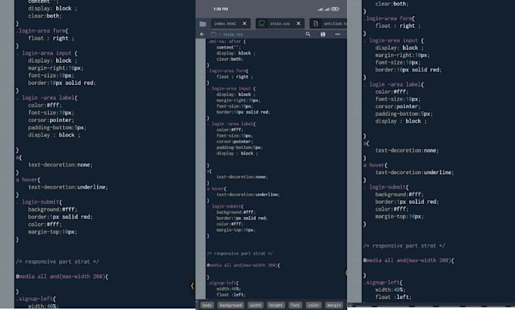Click the breadcrumb folder icon
Image resolution: width=515 pixels, height=310 pixels.
click(214, 34)
